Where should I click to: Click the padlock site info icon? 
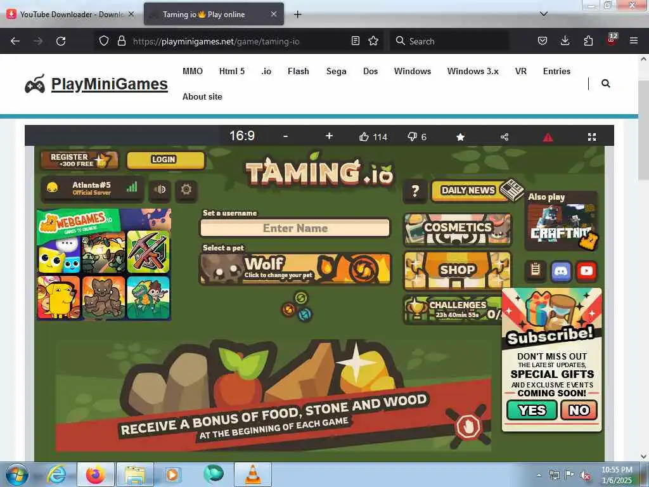pyautogui.click(x=121, y=41)
